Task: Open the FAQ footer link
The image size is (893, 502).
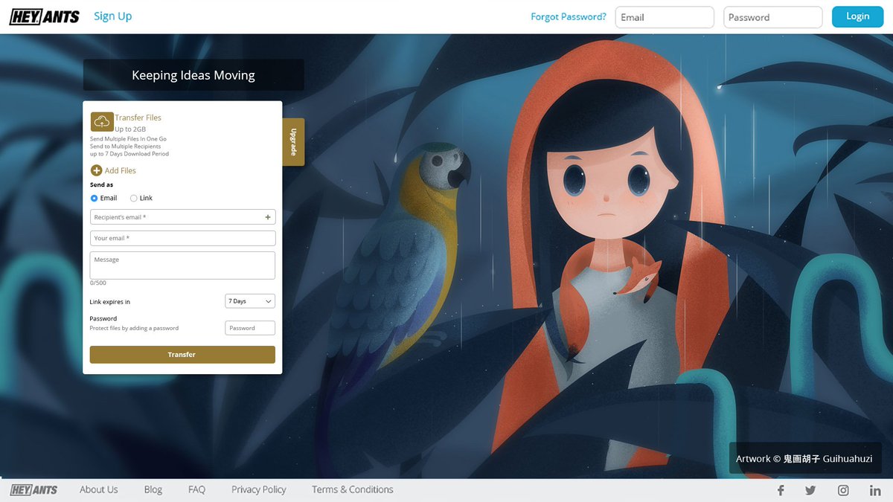Action: (196, 489)
